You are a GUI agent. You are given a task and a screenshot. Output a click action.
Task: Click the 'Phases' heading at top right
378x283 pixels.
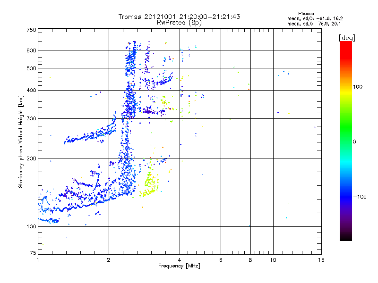pos(306,14)
